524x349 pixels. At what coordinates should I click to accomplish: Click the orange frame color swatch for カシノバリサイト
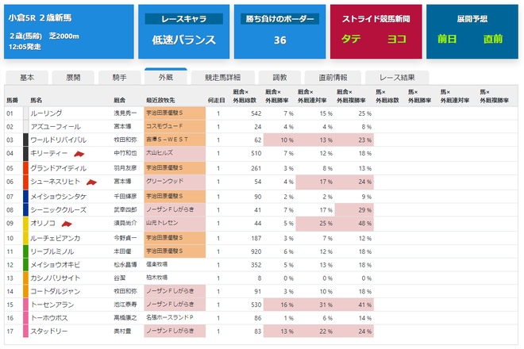(x=25, y=278)
